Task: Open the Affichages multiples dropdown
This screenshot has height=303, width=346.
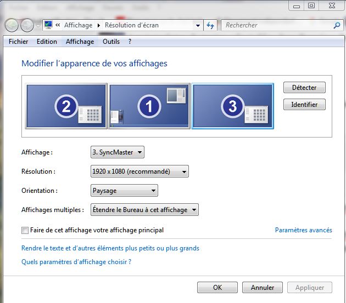Action: click(144, 210)
